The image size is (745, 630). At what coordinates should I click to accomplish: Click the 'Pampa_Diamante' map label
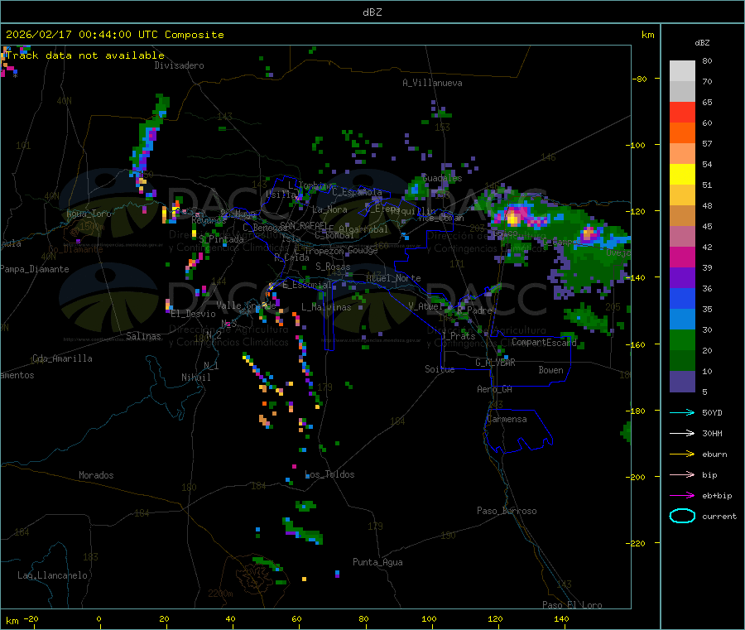coord(34,269)
